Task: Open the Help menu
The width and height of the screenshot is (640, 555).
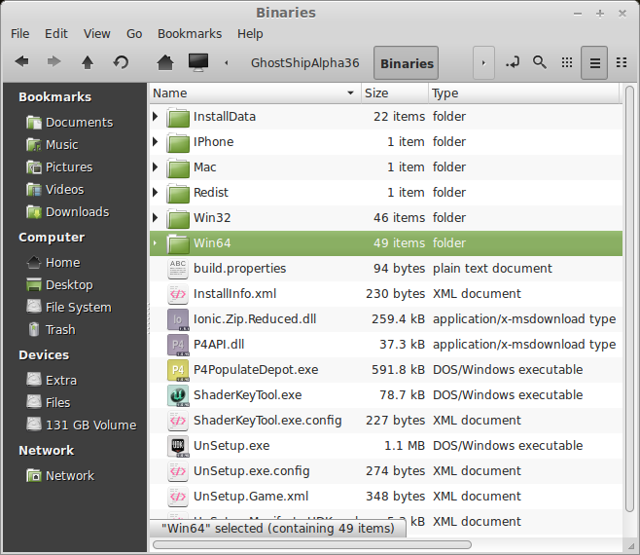Action: point(250,33)
